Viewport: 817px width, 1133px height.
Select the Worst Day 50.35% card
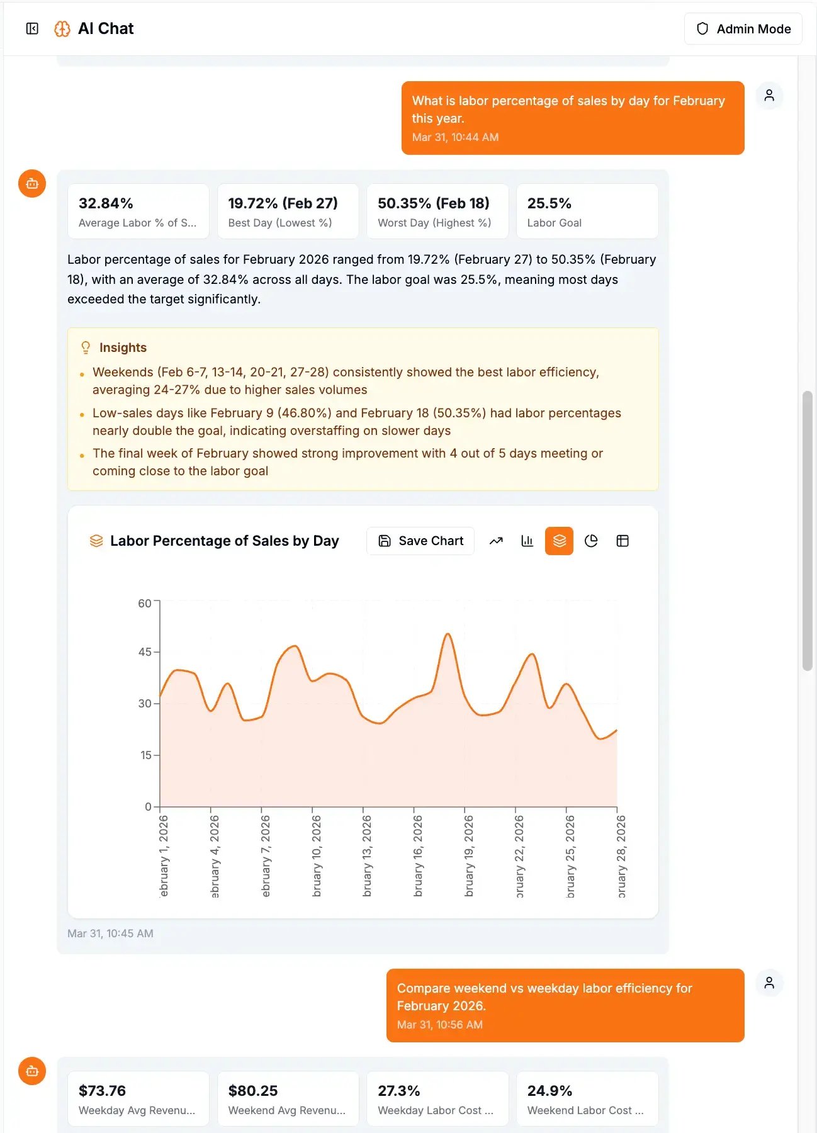point(437,211)
